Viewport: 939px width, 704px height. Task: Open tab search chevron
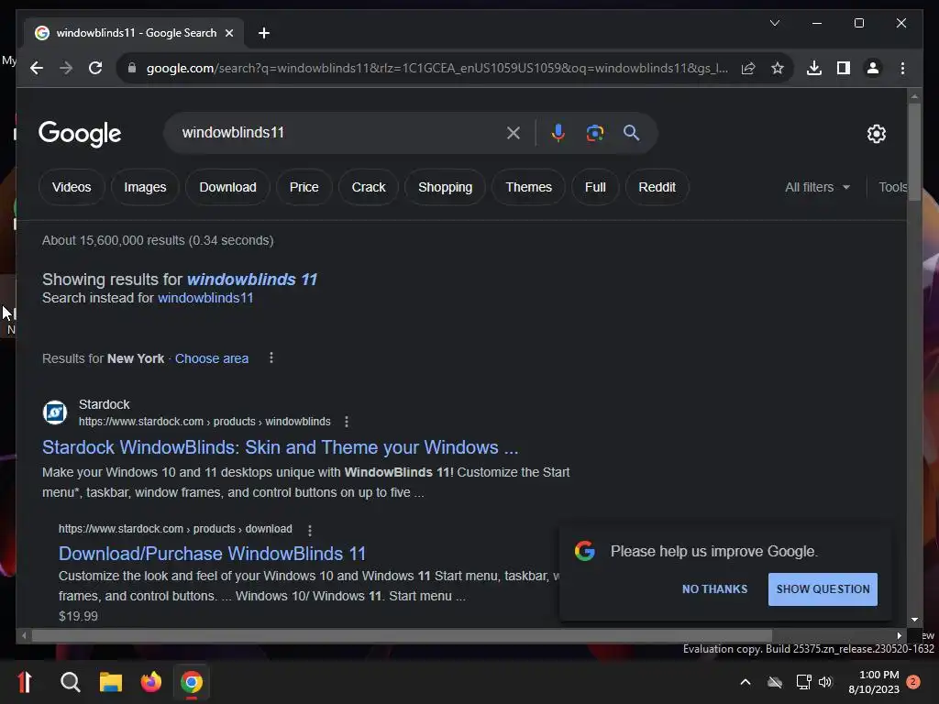[774, 23]
